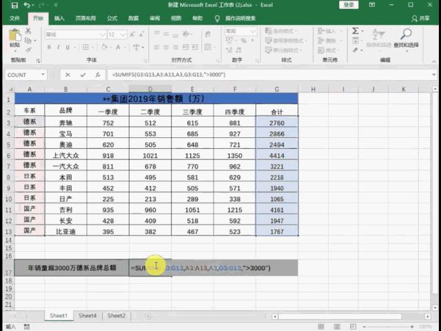This screenshot has height=331, width=441.
Task: Switch to the Page Layout tab
Action: (x=85, y=19)
